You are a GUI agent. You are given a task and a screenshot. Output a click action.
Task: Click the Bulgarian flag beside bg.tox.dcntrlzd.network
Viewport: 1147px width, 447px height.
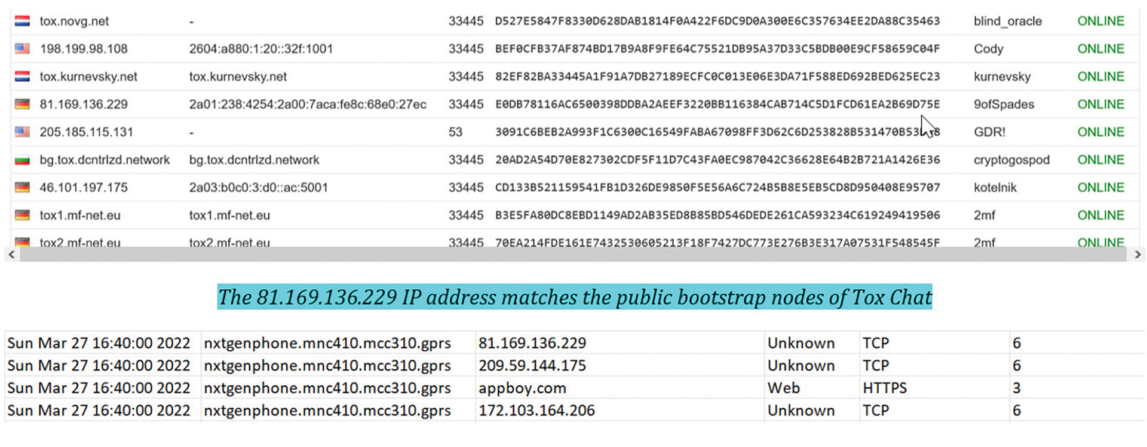(22, 160)
